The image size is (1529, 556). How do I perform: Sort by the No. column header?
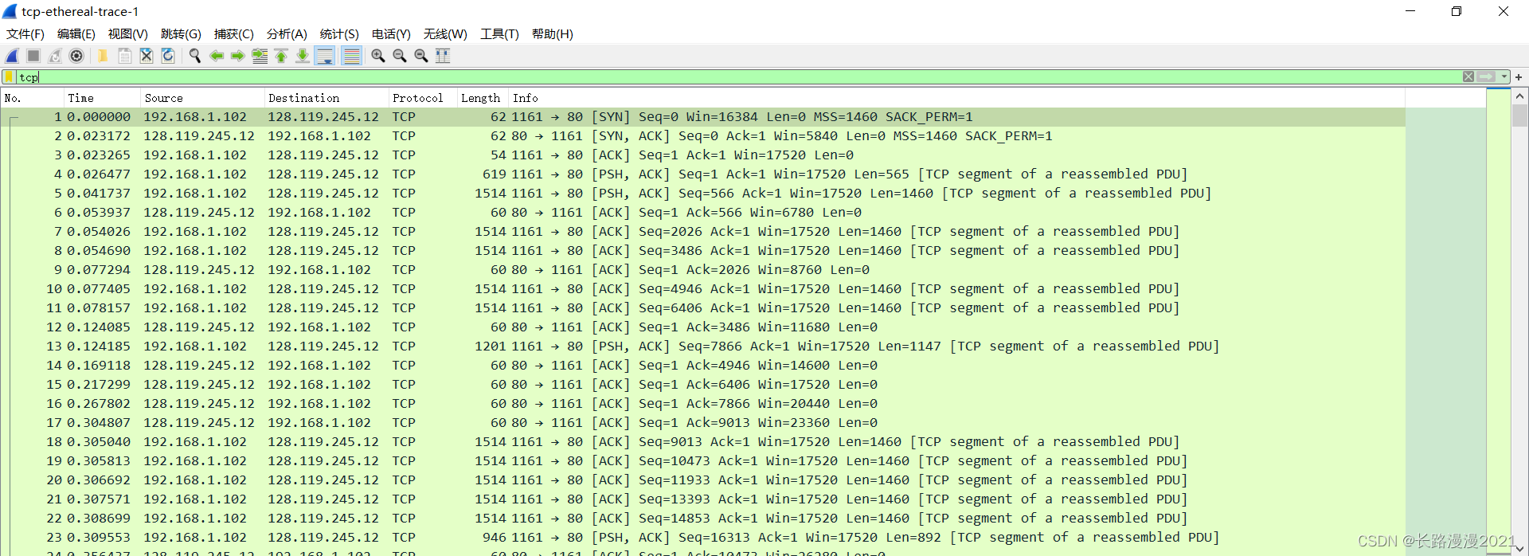point(32,98)
